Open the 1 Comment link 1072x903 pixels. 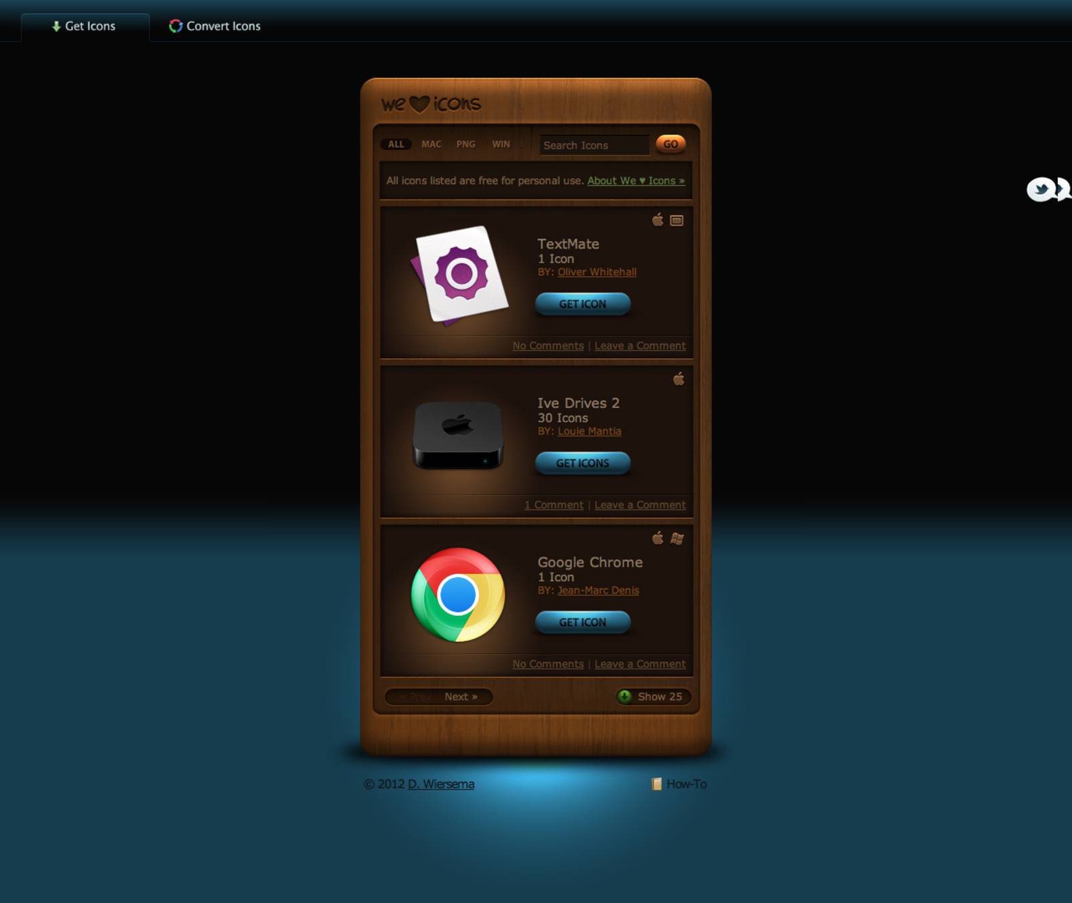coord(554,505)
